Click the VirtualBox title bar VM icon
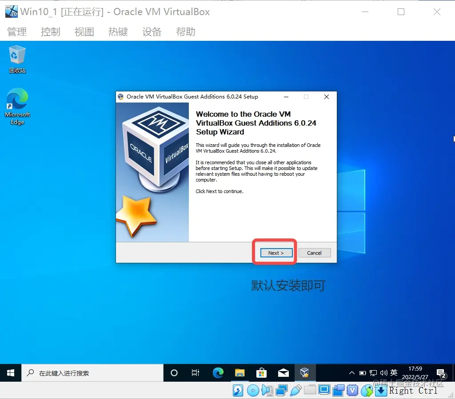 pyautogui.click(x=12, y=12)
